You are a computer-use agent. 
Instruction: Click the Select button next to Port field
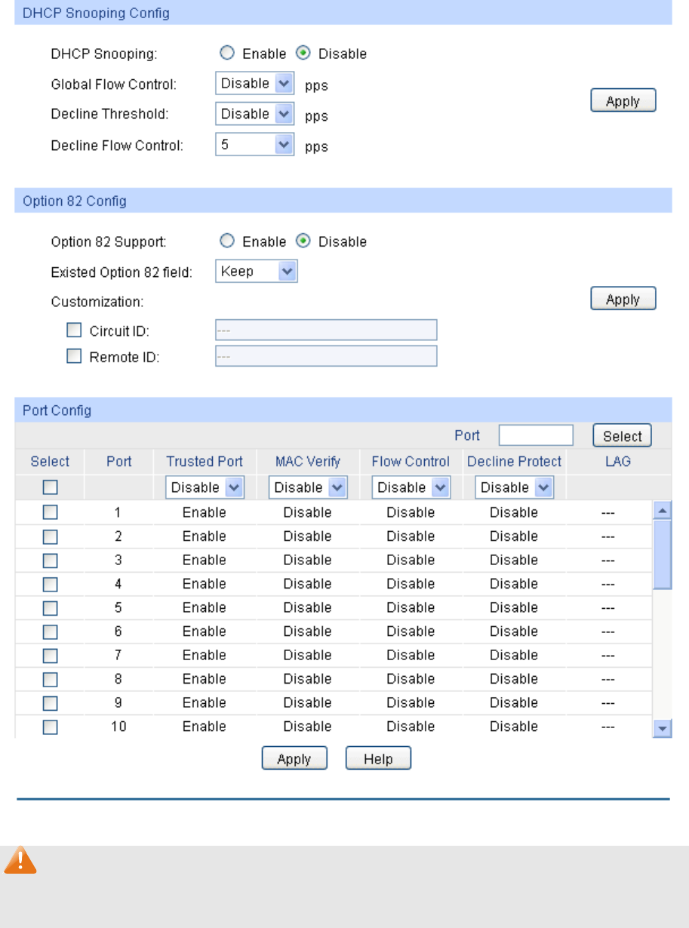tap(623, 435)
